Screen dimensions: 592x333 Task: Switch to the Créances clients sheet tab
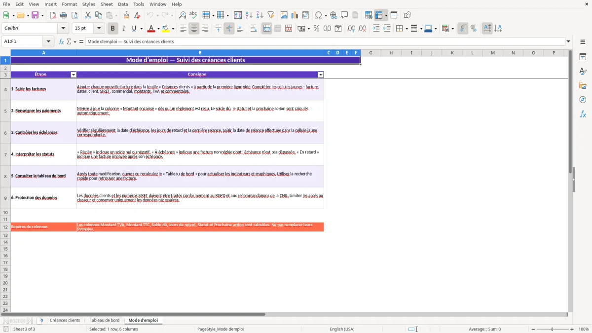click(65, 321)
